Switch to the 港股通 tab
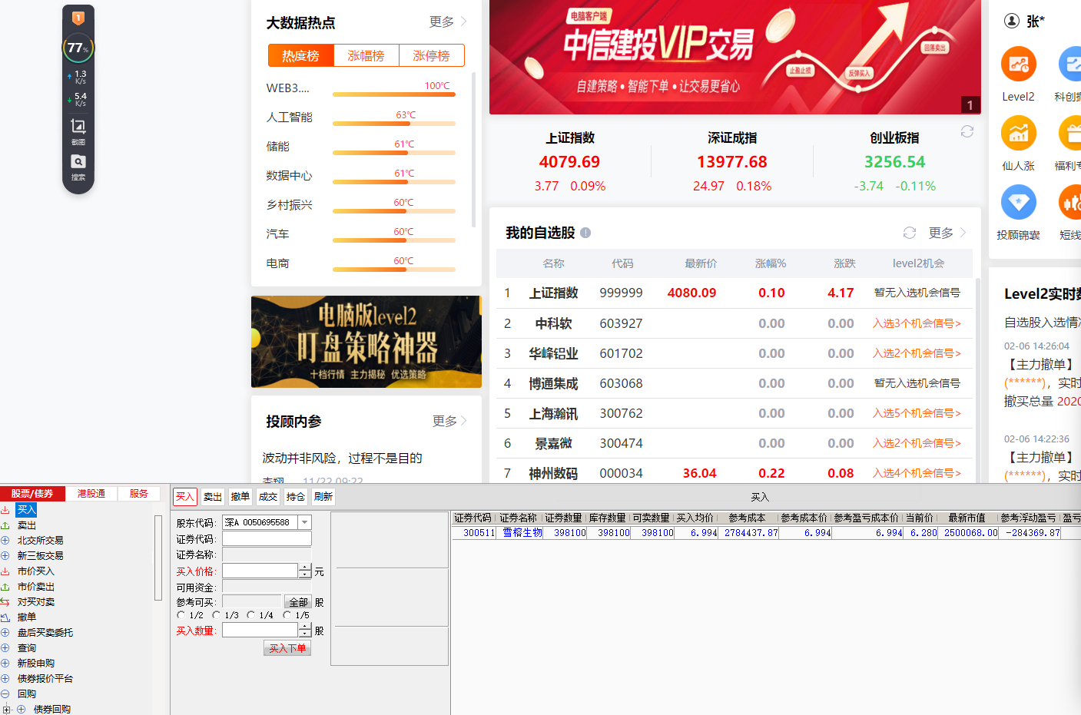Image resolution: width=1081 pixels, height=715 pixels. pyautogui.click(x=91, y=494)
